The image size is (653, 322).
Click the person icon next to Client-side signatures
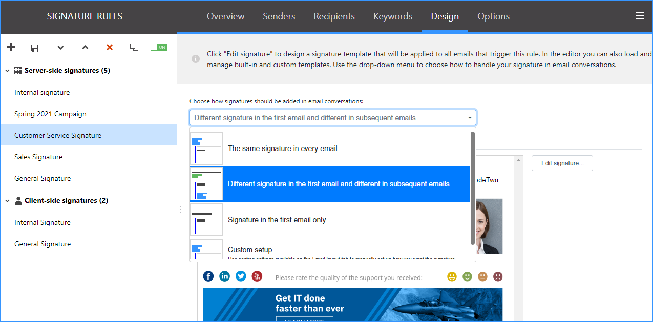pos(18,201)
